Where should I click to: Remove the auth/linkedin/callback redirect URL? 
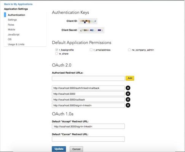tap(128, 88)
